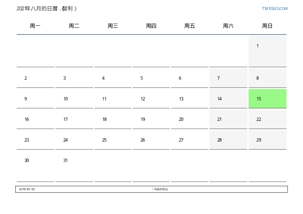The height and width of the screenshot is (214, 303).
Task: Click the 周日 column header
Action: [x=267, y=26]
